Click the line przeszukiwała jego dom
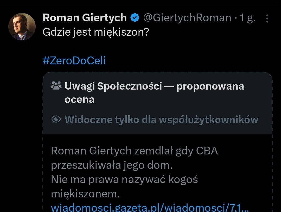Image resolution: width=281 pixels, height=212 pixels. 112,165
